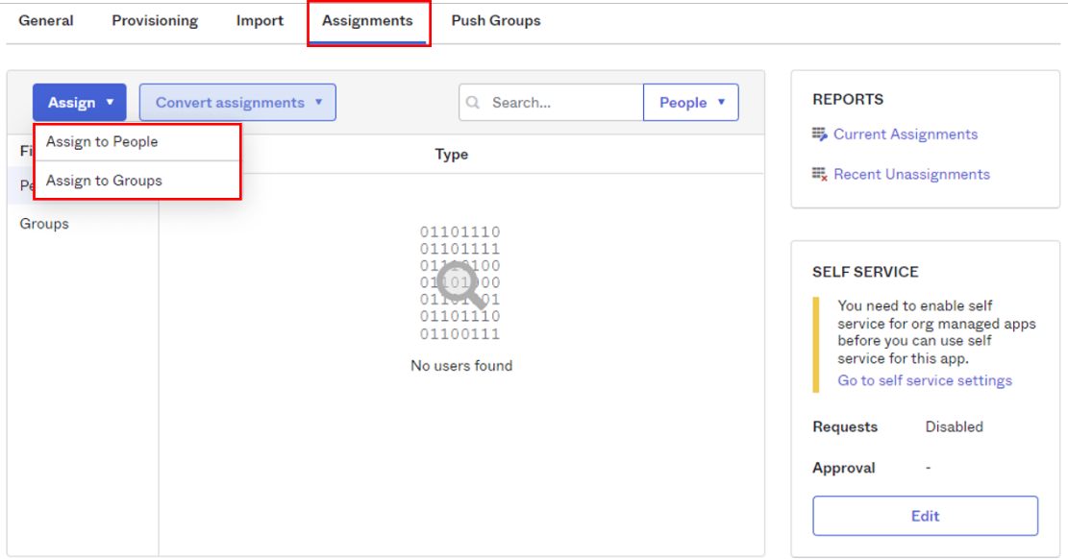Follow Go to self service settings link

coord(924,380)
